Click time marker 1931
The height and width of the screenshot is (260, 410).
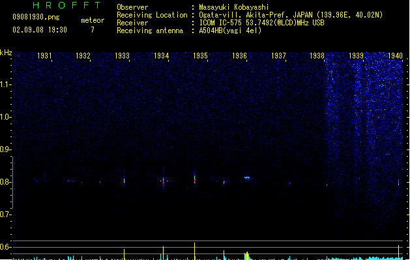click(44, 56)
